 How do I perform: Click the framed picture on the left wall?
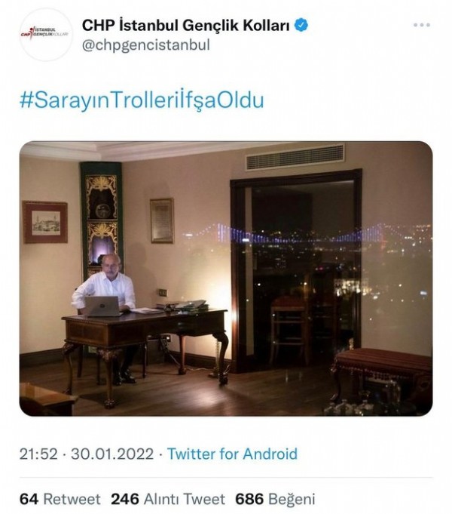44,221
